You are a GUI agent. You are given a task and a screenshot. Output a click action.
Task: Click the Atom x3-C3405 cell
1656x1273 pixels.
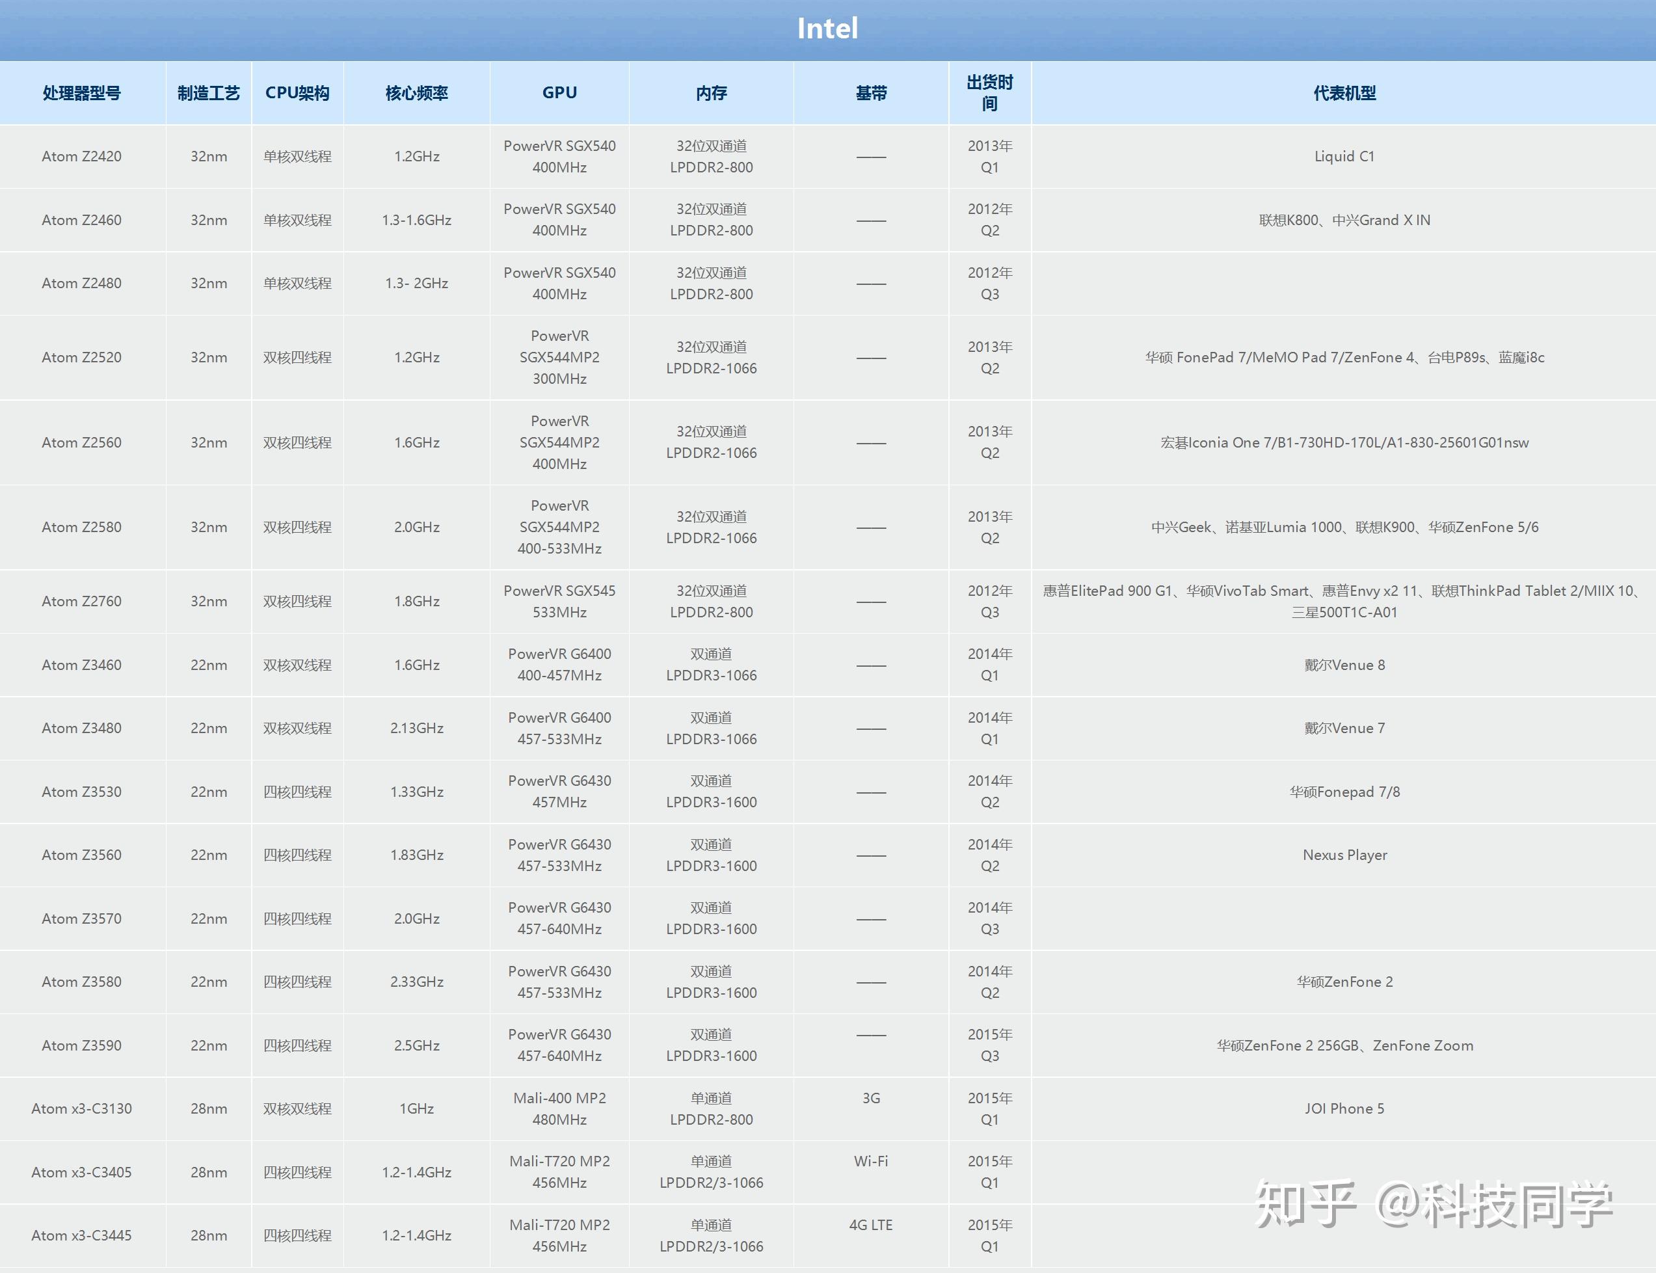(x=82, y=1173)
